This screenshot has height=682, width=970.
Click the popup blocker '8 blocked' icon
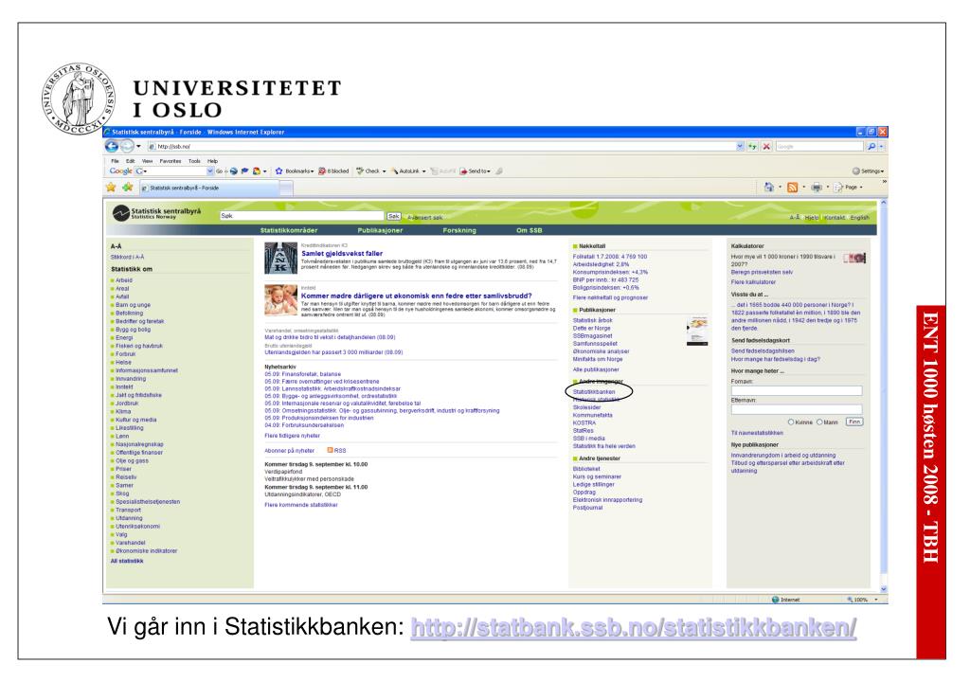coord(322,170)
